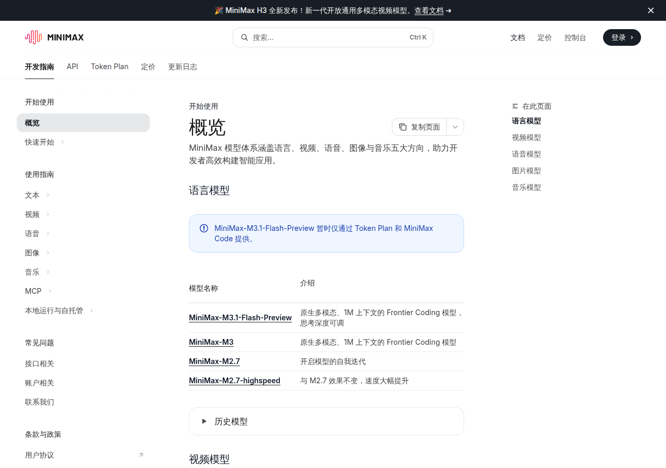
Task: Jump to 语音模型 in page outline
Action: [527, 154]
